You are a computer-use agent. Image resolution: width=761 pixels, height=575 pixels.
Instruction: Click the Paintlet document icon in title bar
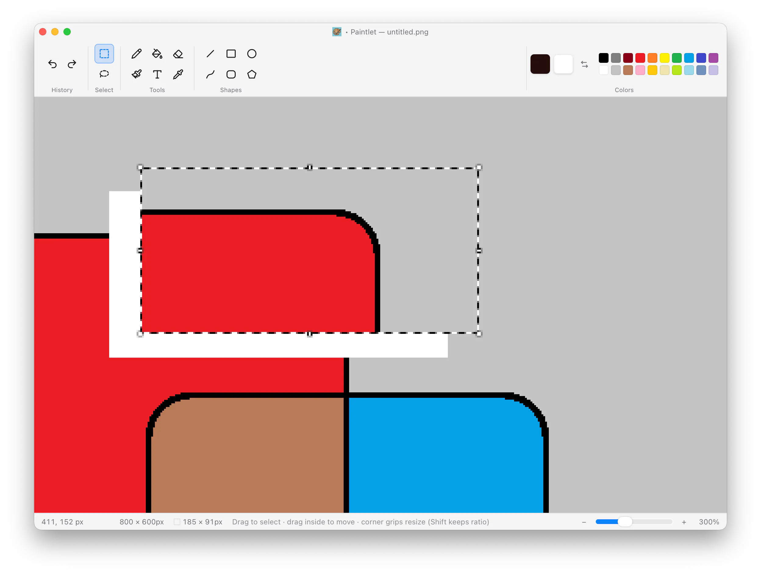[337, 32]
